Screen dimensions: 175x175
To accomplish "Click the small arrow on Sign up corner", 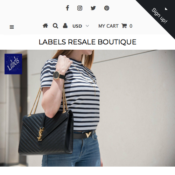I will coord(166,9).
